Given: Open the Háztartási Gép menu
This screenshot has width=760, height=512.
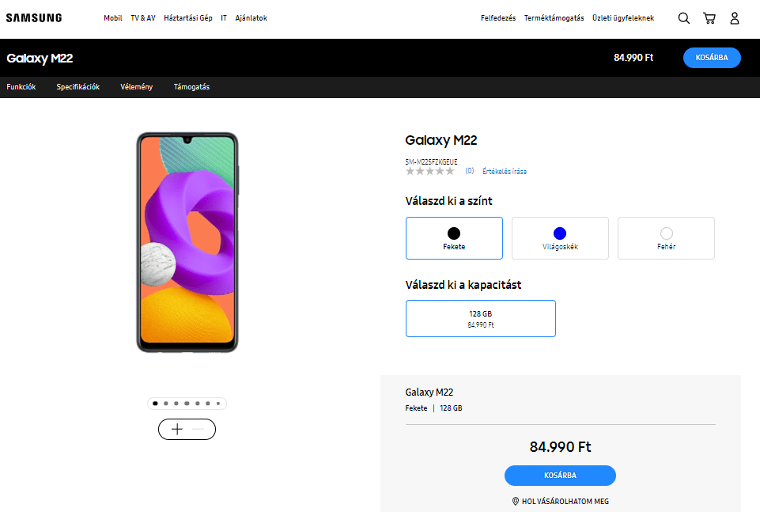Looking at the screenshot, I should coord(188,18).
